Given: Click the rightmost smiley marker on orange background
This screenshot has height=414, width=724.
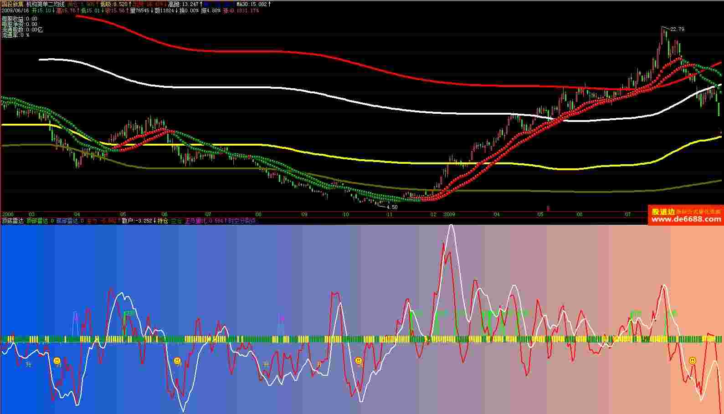Looking at the screenshot, I should pyautogui.click(x=693, y=361).
